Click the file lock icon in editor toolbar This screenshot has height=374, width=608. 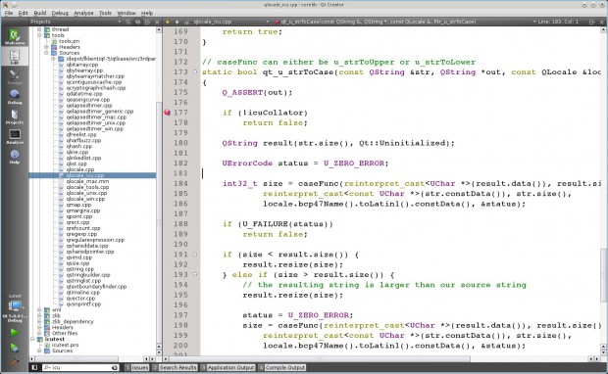point(187,23)
